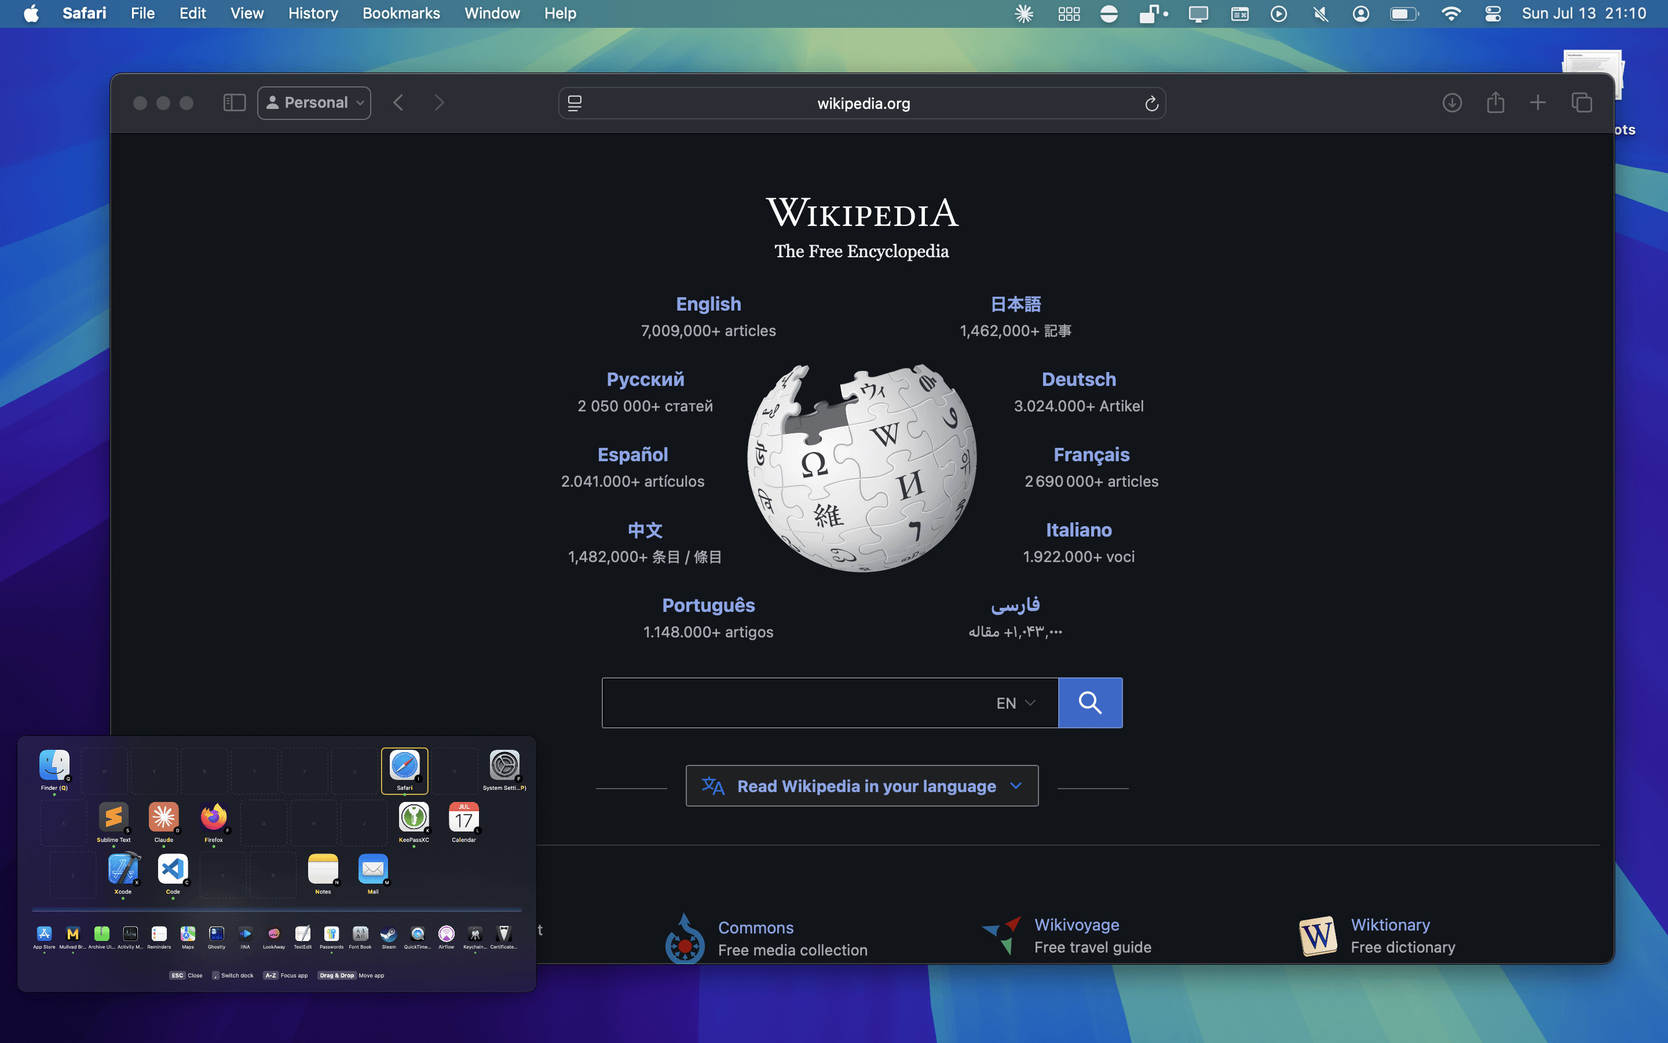Open the Русский Wikipedia link
Image resolution: width=1668 pixels, height=1043 pixels.
coord(645,380)
